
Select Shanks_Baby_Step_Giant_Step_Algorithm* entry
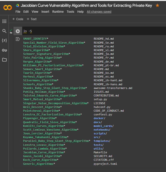click(55, 88)
